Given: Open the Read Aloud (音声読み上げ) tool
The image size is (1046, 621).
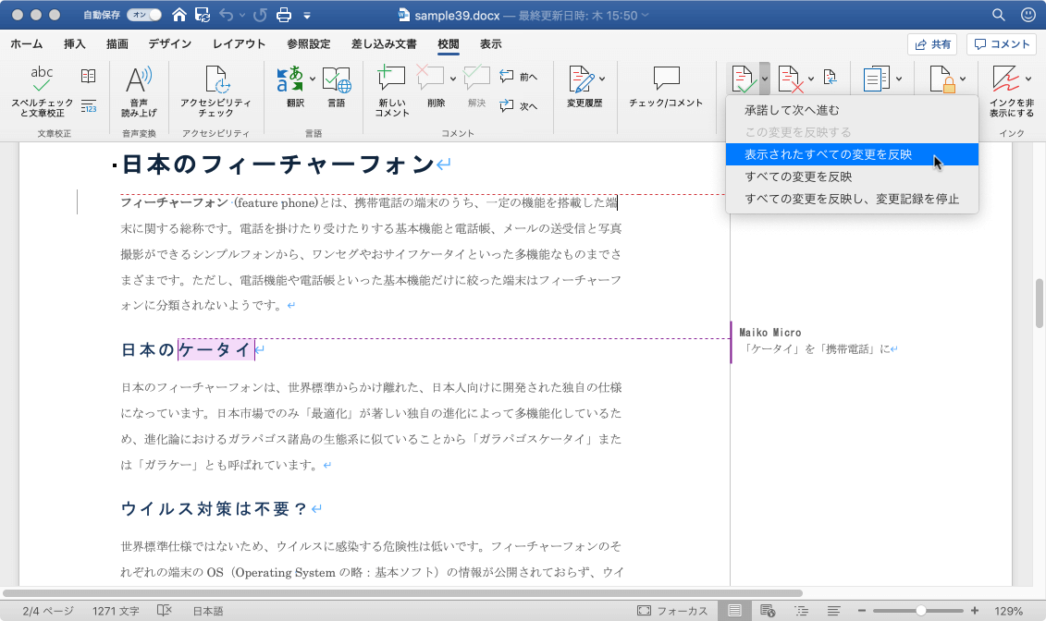Looking at the screenshot, I should (139, 81).
